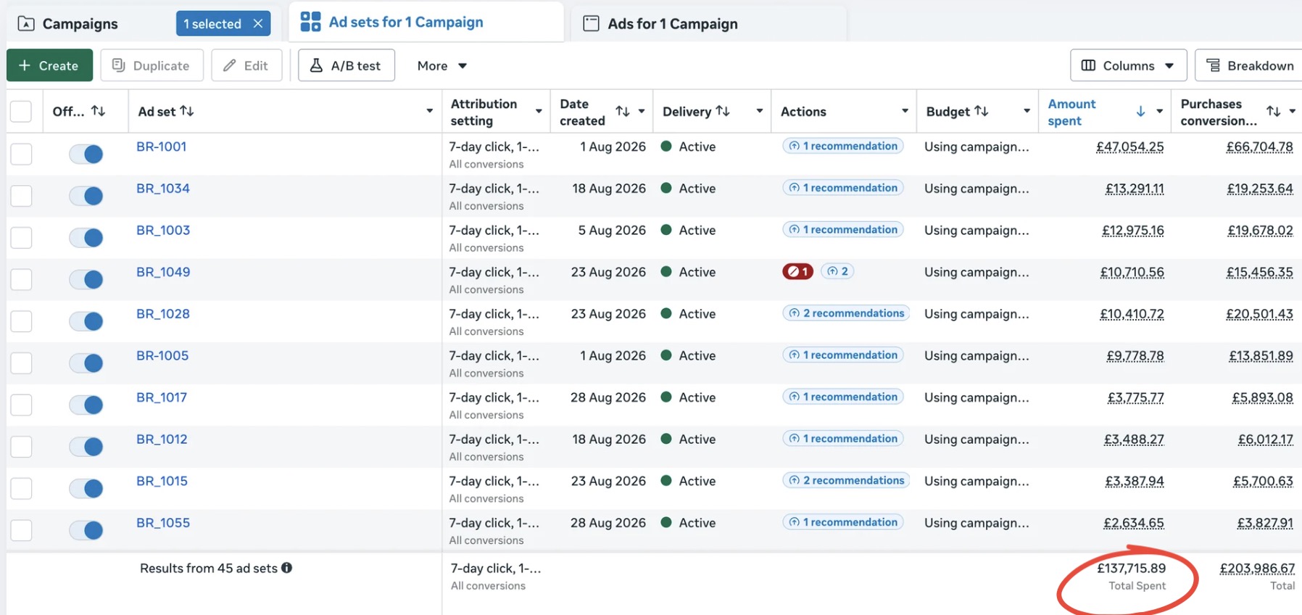Image resolution: width=1302 pixels, height=615 pixels.
Task: Click the sort arrows on Date created column
Action: click(623, 111)
